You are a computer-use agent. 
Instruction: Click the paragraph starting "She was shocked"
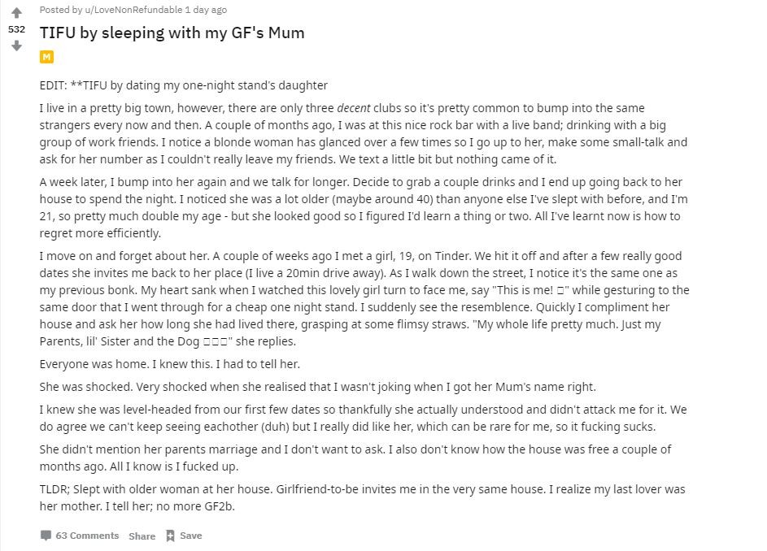pyautogui.click(x=318, y=387)
